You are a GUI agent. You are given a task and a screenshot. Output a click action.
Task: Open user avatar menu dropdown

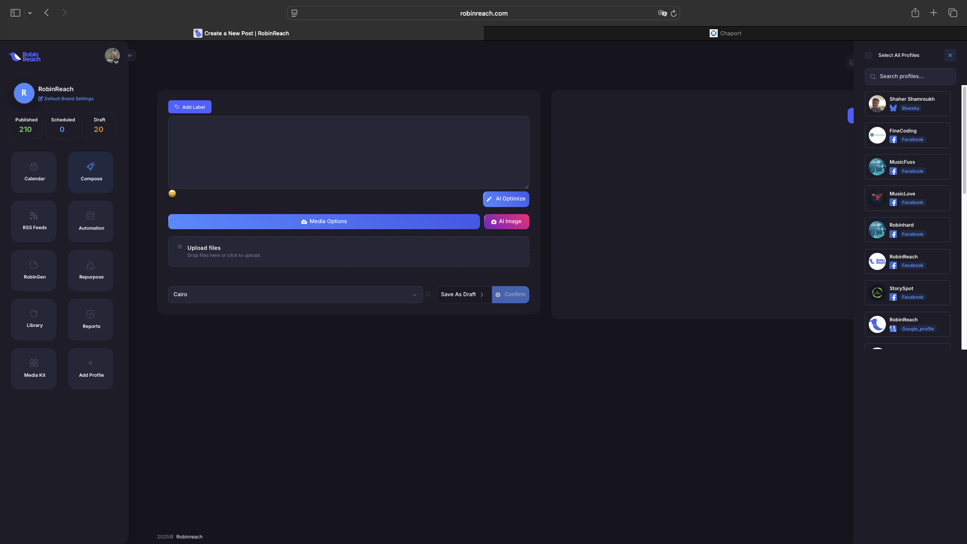click(112, 55)
